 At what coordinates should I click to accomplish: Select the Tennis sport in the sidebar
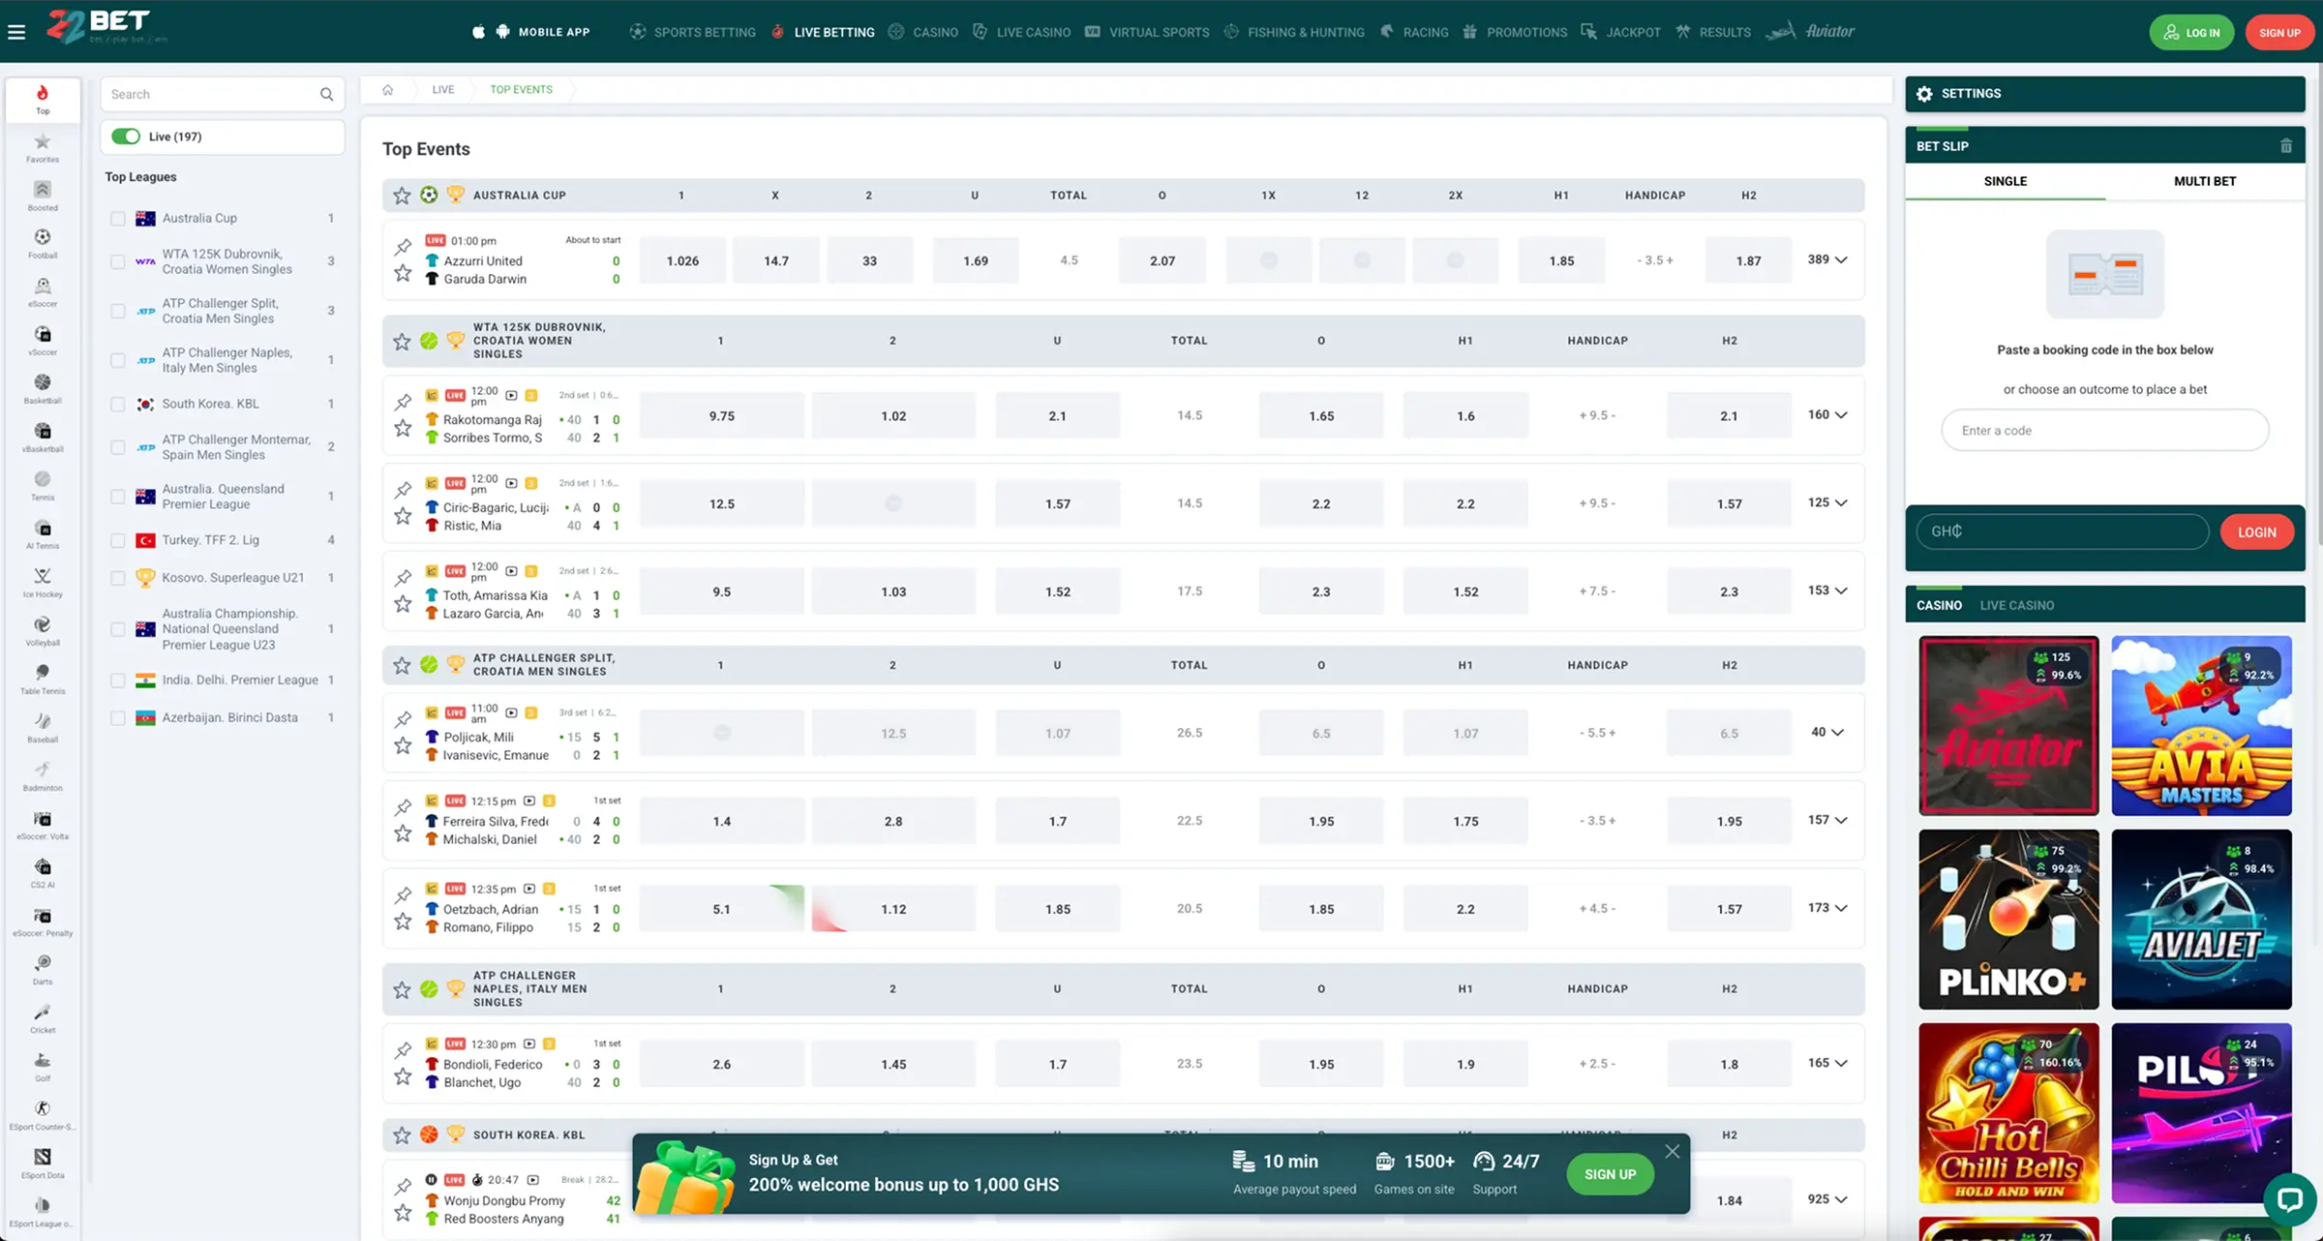[x=42, y=484]
